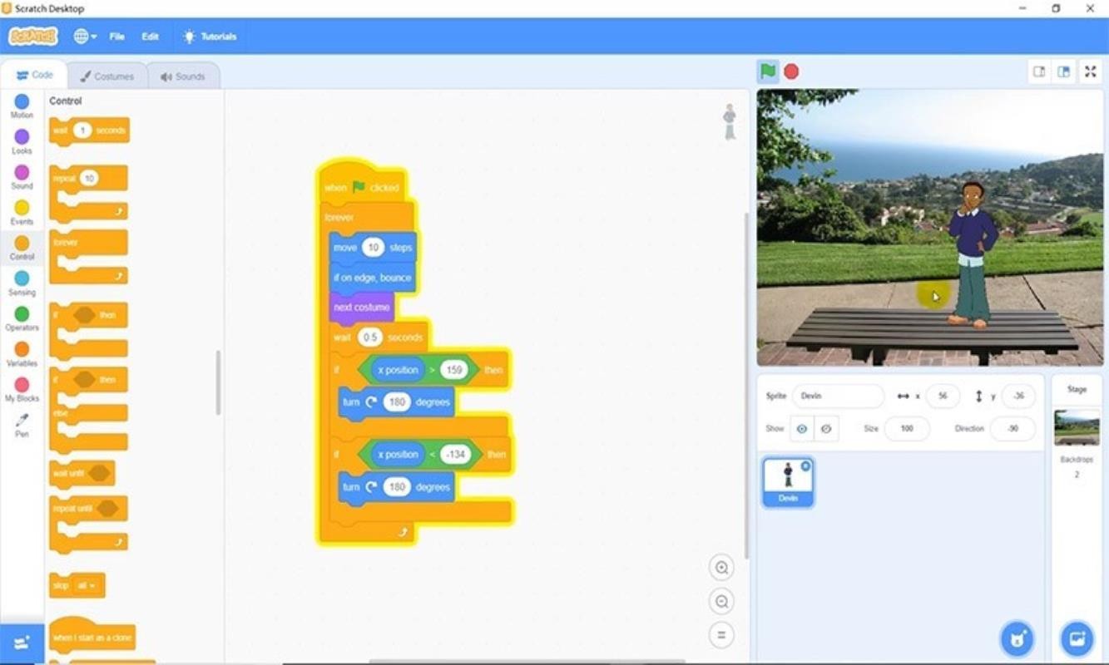Open the Tutorials link
This screenshot has width=1109, height=665.
coord(210,37)
